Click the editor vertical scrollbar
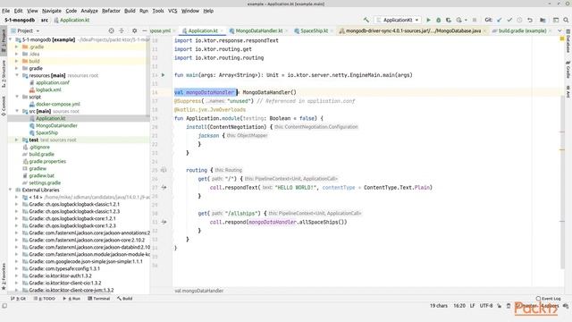 point(562,182)
